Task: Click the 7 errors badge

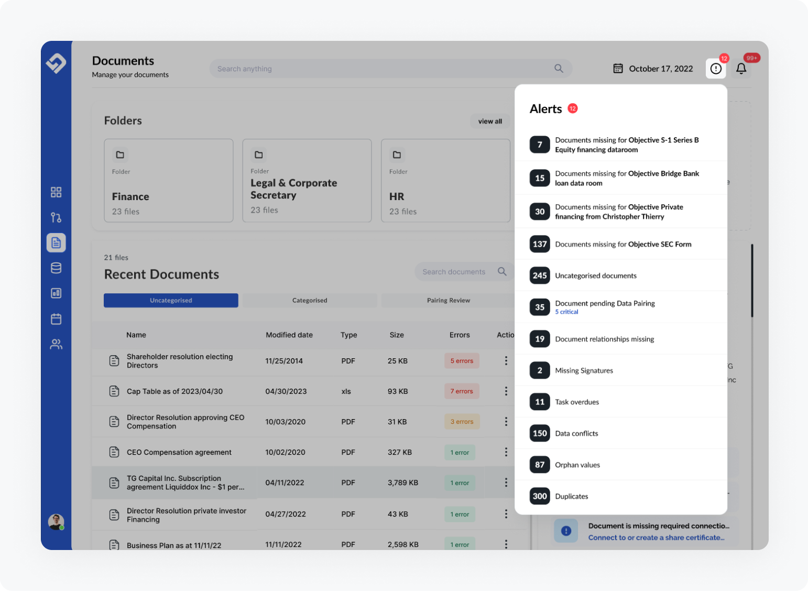Action: click(462, 391)
